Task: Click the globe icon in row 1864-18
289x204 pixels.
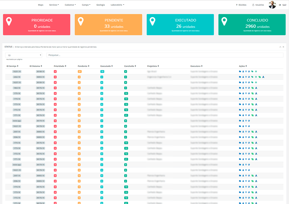Action: [x=249, y=88]
